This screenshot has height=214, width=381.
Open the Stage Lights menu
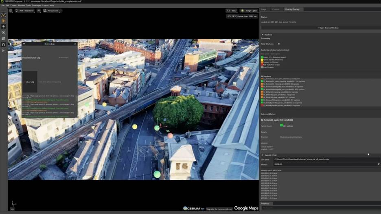248,11
